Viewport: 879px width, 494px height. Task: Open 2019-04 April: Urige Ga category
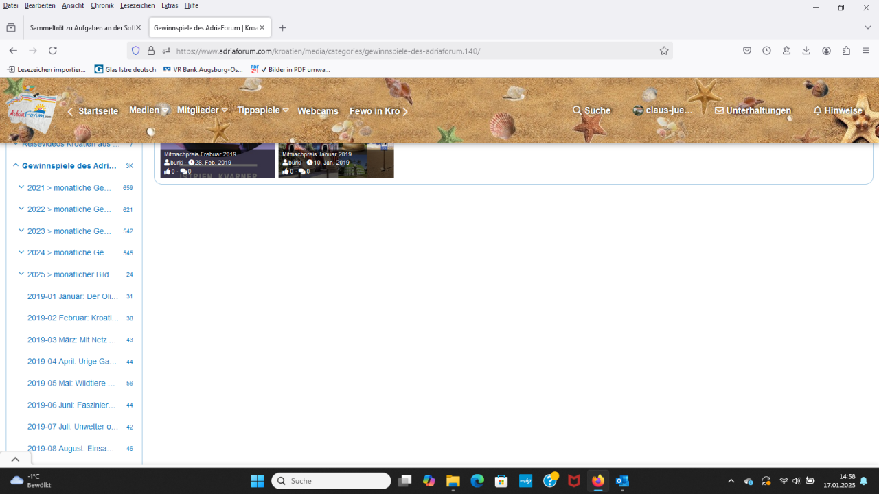pos(73,362)
